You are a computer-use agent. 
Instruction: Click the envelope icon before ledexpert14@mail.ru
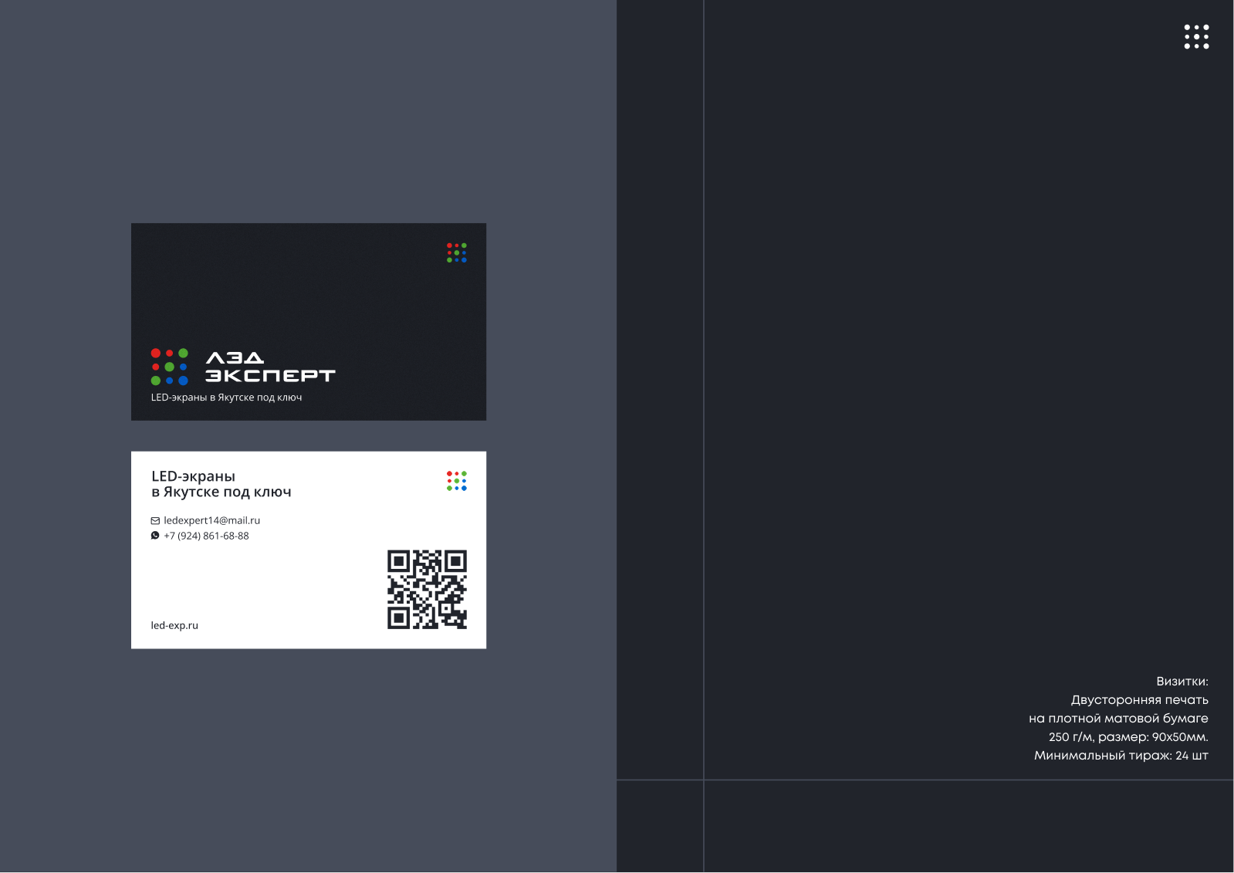pyautogui.click(x=155, y=521)
